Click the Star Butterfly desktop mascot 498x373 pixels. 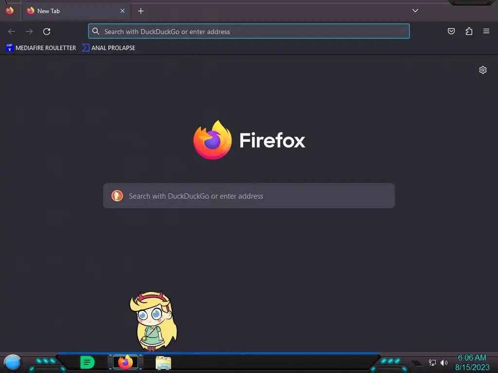pos(153,321)
